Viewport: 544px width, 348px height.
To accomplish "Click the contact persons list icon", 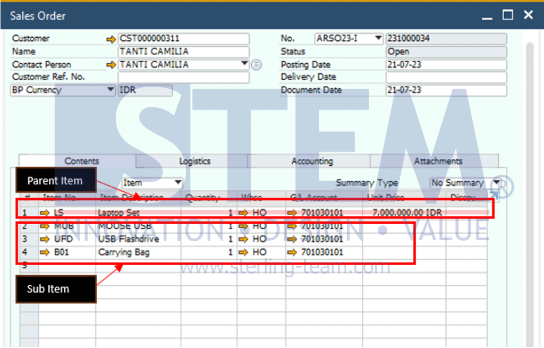I will [x=256, y=64].
